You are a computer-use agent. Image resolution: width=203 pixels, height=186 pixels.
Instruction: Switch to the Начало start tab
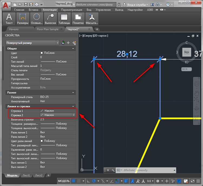14,29
